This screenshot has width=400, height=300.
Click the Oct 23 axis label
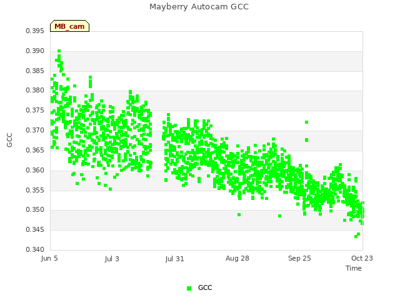[362, 258]
